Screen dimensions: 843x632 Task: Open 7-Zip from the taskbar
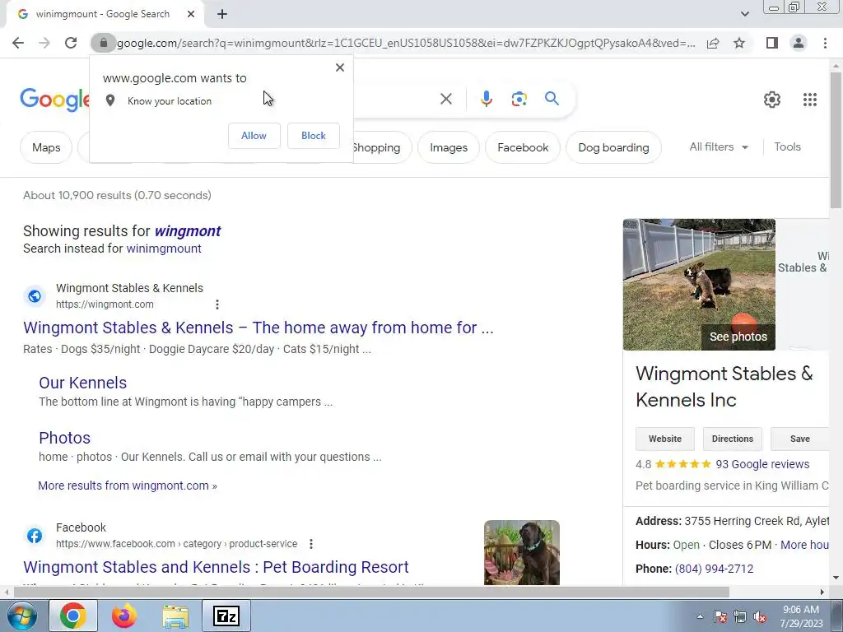(x=226, y=616)
